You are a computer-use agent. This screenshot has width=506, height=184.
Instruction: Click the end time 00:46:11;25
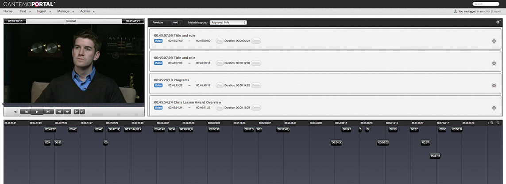click(203, 108)
